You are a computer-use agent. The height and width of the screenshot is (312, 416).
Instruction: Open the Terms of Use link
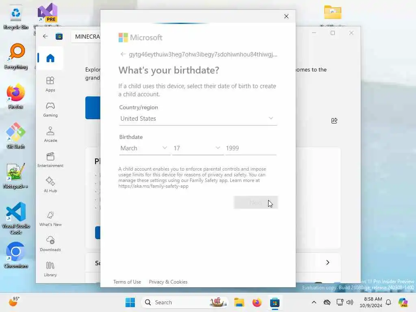pyautogui.click(x=127, y=282)
